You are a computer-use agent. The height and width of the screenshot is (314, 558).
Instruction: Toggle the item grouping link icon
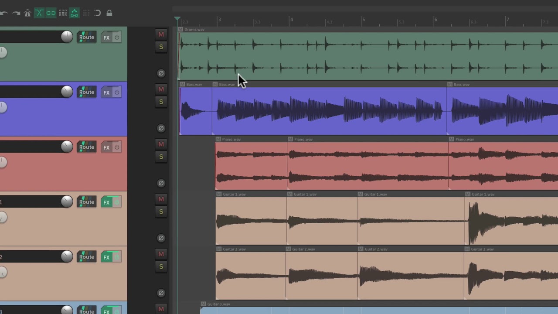click(51, 13)
